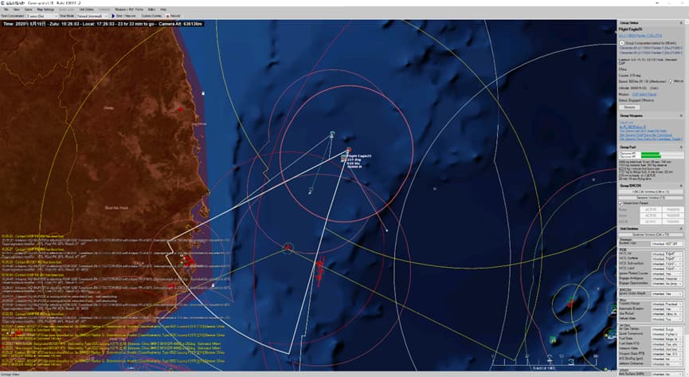The image size is (689, 377).
Task: Set OECM to PASSIVE
Action: (673, 222)
